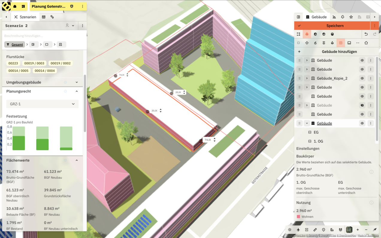The height and width of the screenshot is (238, 381).
Task: Show the hidden Gebäude via crossed-out eye
Action: tap(362, 105)
